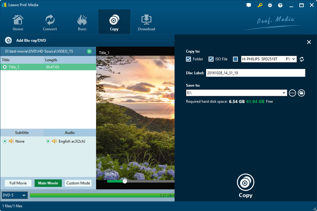The height and width of the screenshot is (211, 317).
Task: Browse for save location with ellipsis button
Action: [292, 93]
